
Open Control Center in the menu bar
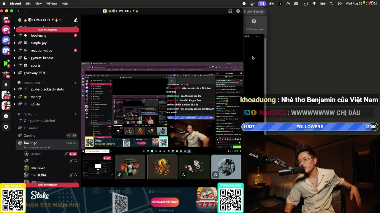(x=340, y=4)
